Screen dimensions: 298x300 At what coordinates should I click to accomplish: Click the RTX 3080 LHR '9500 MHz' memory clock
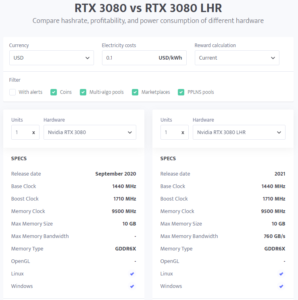[273, 211]
